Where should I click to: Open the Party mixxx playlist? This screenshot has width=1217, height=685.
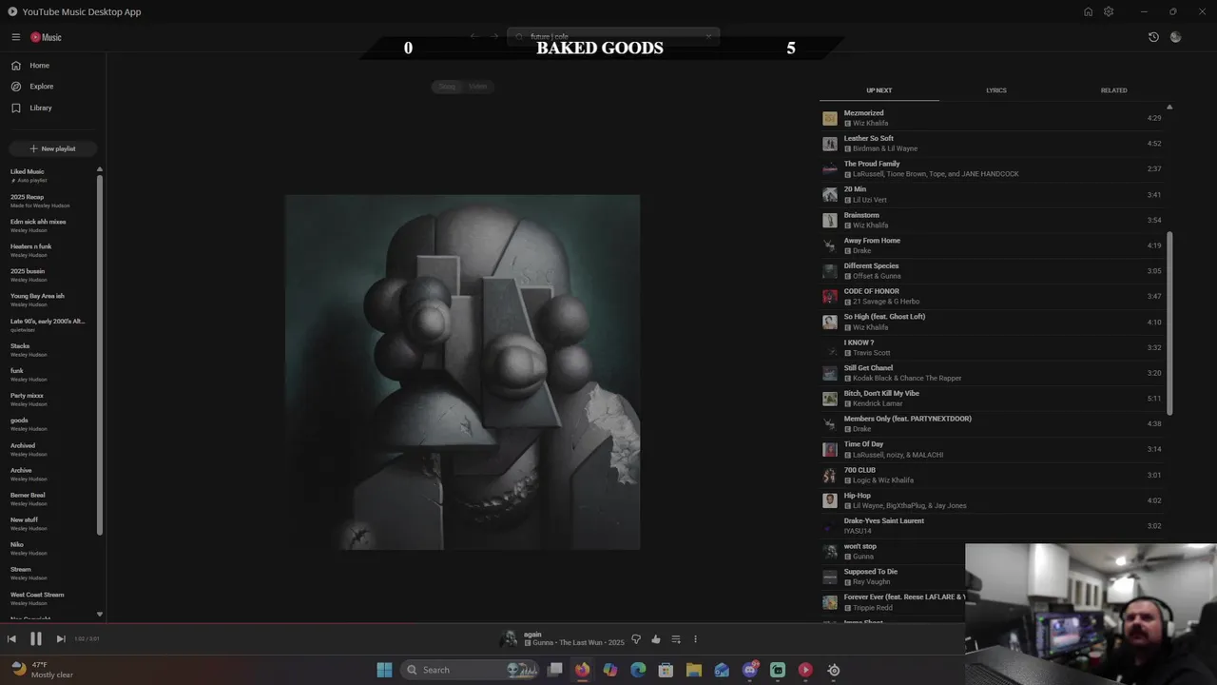49,400
